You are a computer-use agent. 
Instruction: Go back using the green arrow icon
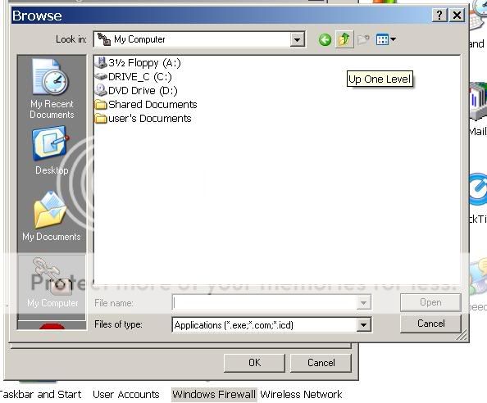pyautogui.click(x=325, y=39)
